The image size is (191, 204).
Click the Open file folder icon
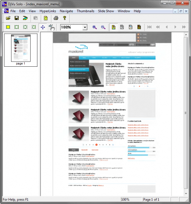tap(8, 18)
